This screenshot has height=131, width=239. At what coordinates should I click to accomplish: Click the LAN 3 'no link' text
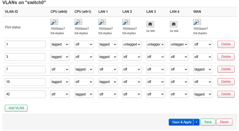tap(151, 31)
